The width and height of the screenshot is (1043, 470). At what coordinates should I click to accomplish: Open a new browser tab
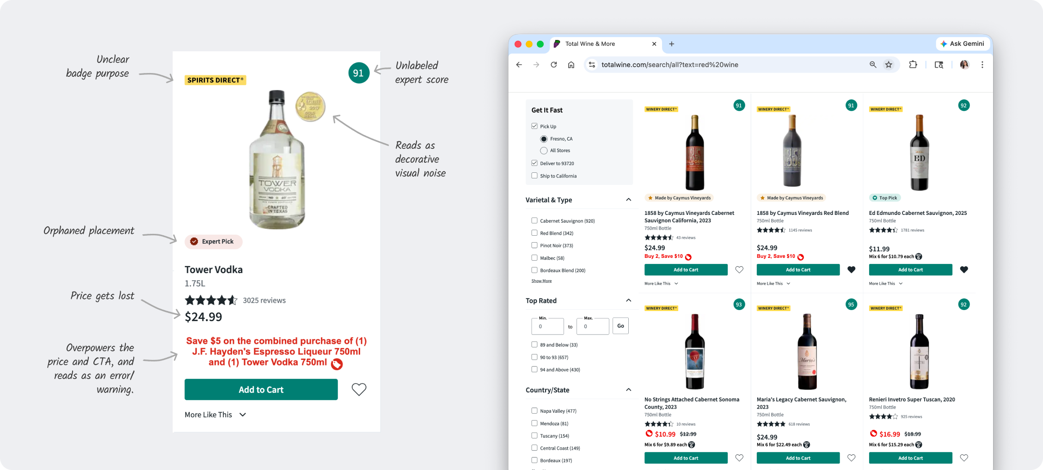672,44
